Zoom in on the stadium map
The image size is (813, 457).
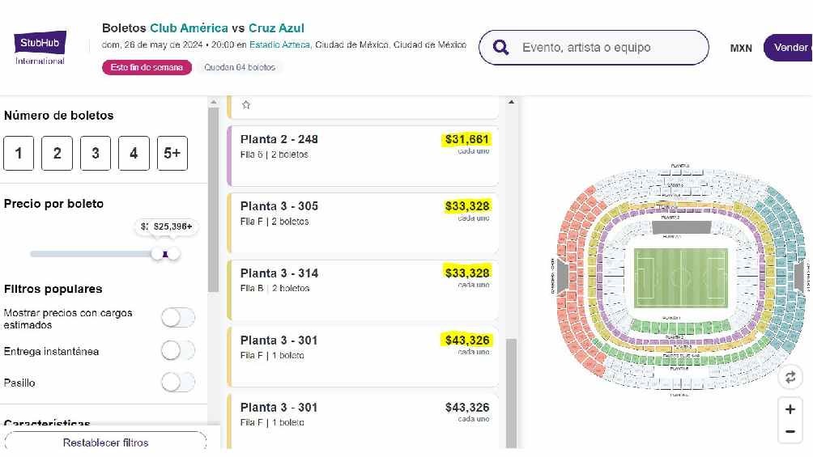[x=790, y=409]
